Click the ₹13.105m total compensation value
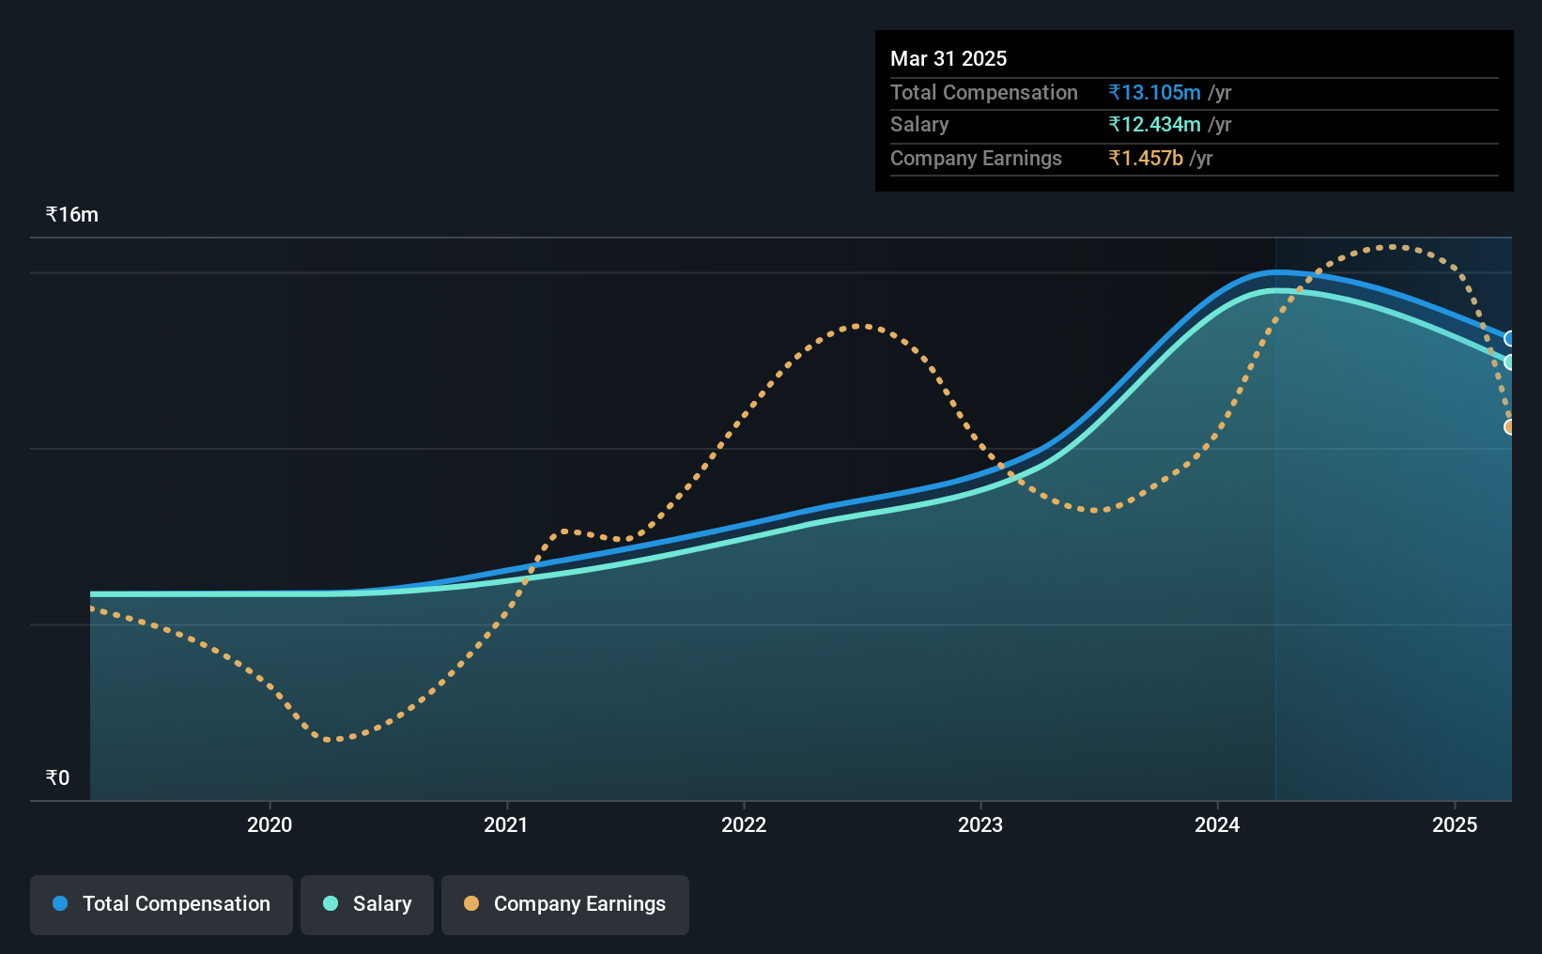The height and width of the screenshot is (954, 1542). tap(1154, 92)
